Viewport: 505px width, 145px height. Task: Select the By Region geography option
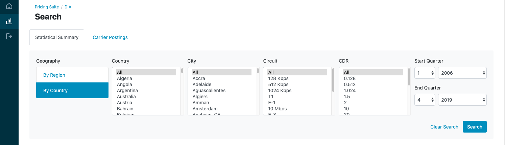[x=72, y=75]
